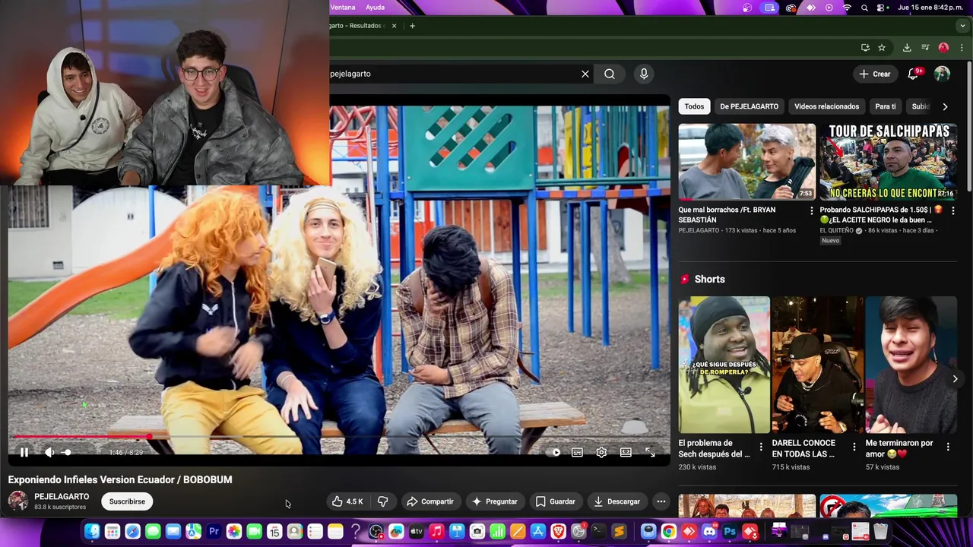Open the Ayuda menu
The width and height of the screenshot is (973, 547).
tap(375, 8)
